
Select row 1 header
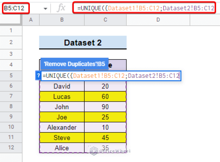click(x=11, y=30)
